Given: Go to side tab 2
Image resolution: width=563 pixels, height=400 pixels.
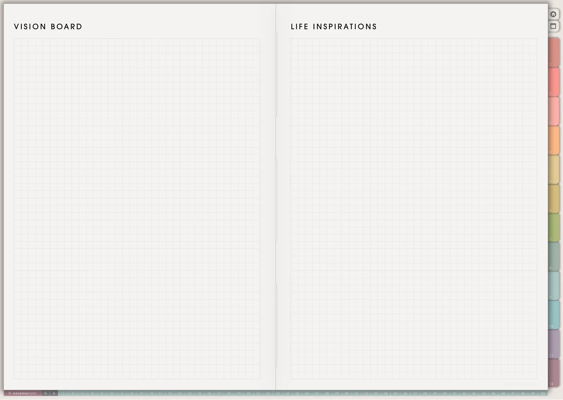Looking at the screenshot, I should pos(553,82).
